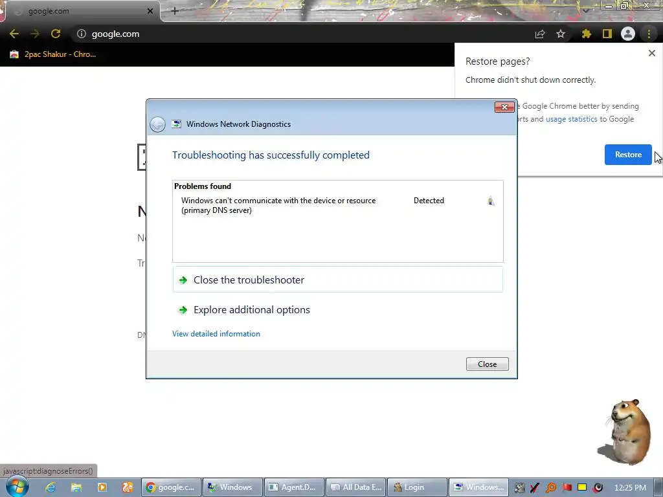The height and width of the screenshot is (497, 663).
Task: Open a new tab with the plus button
Action: pyautogui.click(x=175, y=11)
